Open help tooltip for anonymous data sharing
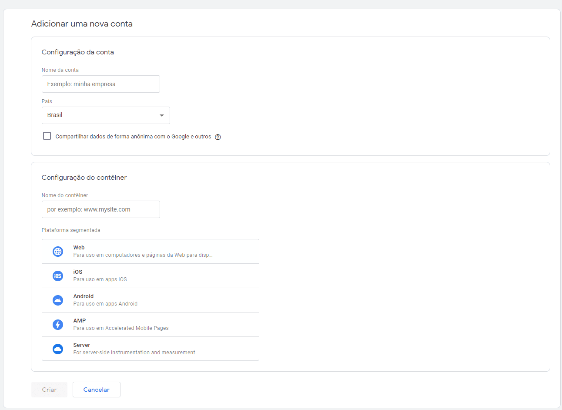This screenshot has height=410, width=562. (218, 137)
